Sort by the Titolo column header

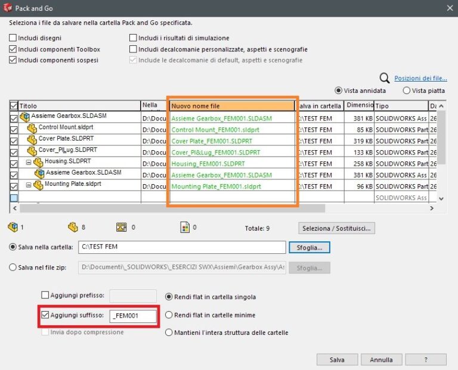79,105
